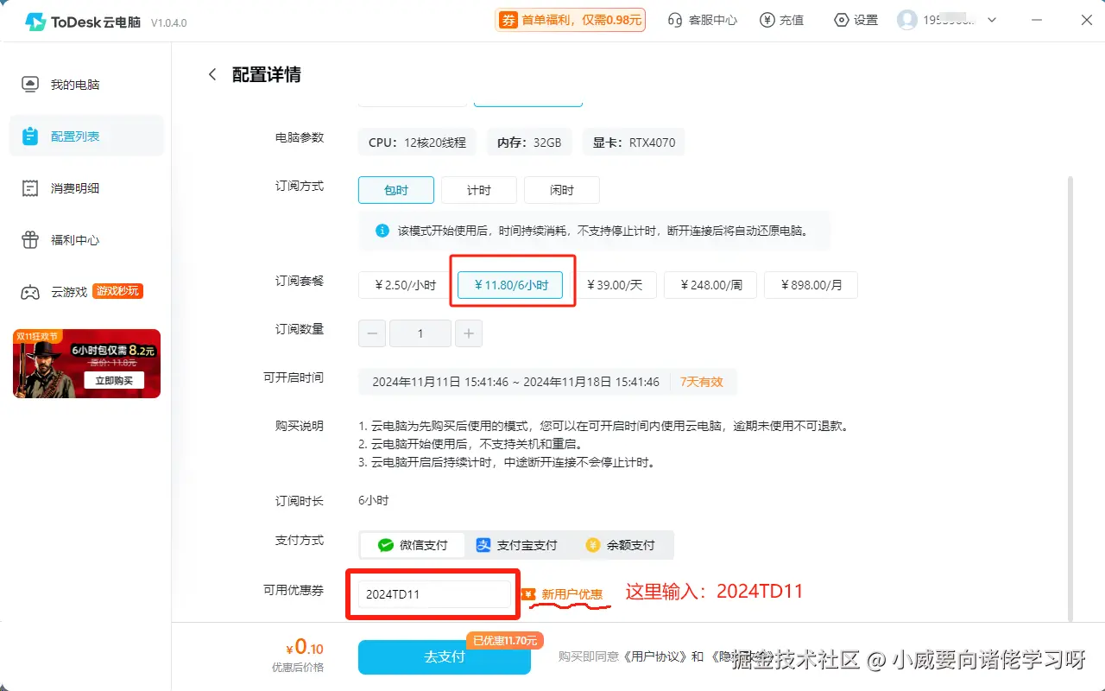Viewport: 1105px width, 691px height.
Task: Click the coupon code input field
Action: [432, 594]
